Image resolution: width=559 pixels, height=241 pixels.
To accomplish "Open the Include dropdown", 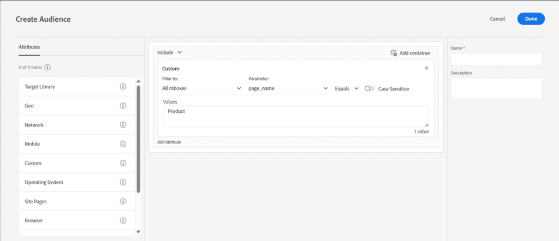I will click(x=169, y=52).
